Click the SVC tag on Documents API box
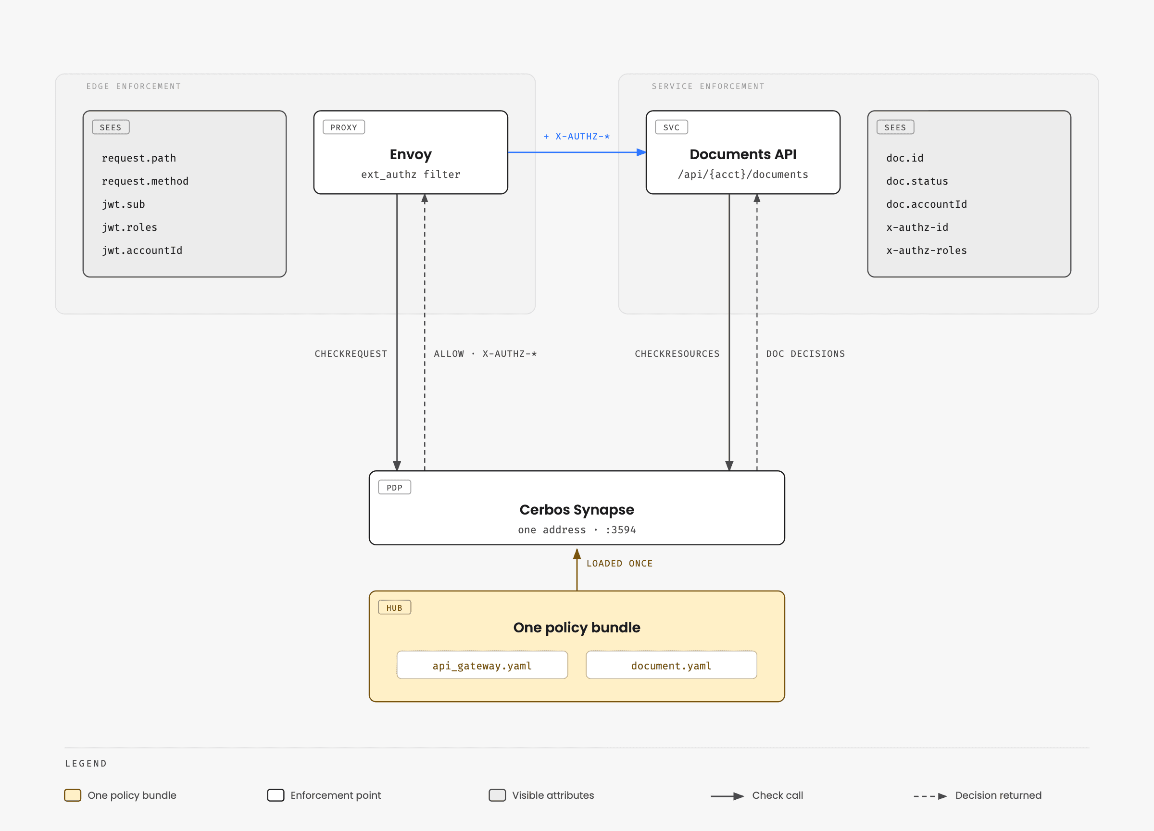The width and height of the screenshot is (1154, 831). [x=672, y=127]
